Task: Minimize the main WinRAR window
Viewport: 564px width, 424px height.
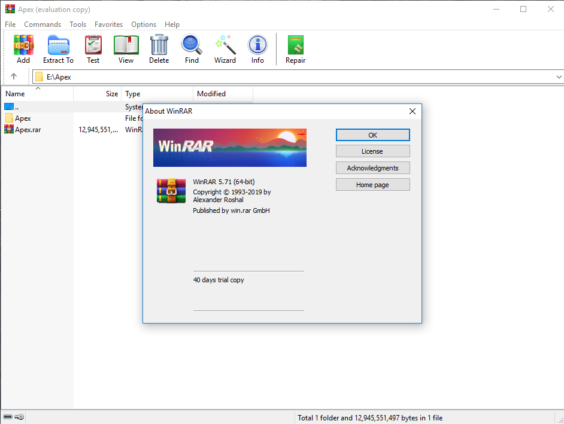Action: point(496,9)
